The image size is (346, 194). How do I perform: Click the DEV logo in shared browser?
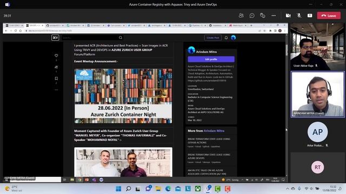(x=55, y=38)
